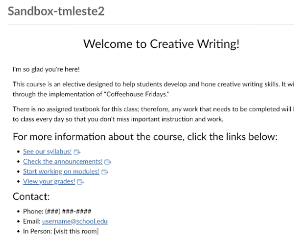The height and width of the screenshot is (245, 294).
Task: Click the 'Welcome to Creative Writing!' heading
Action: [x=161, y=44]
